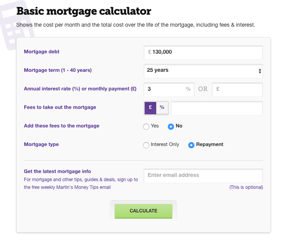Click the up-down arrows on the term selector

[x=260, y=71]
